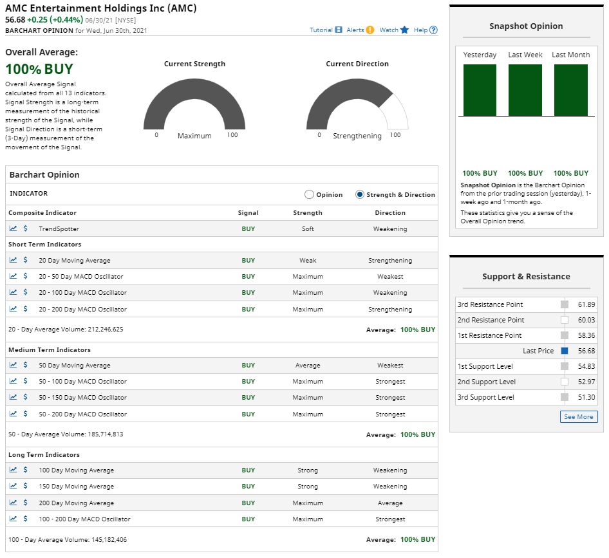Open chart icon for 150 Day Moving Average
Screen dimensions: 609x558
click(14, 487)
